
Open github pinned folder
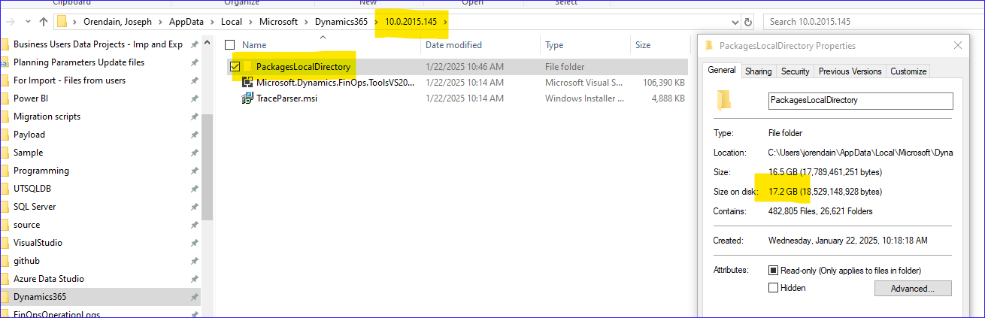coord(26,261)
